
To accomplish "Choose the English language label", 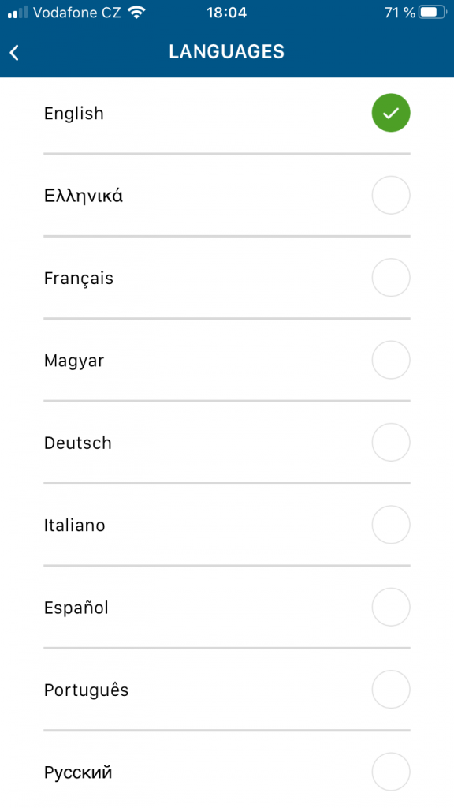I will (x=73, y=114).
